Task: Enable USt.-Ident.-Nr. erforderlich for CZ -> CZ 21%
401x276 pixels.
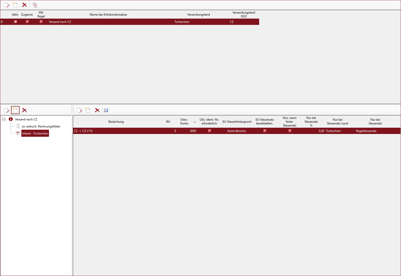Action: point(210,131)
